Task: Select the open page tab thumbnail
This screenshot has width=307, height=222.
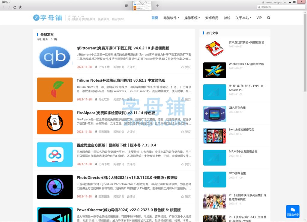Action: point(142,5)
